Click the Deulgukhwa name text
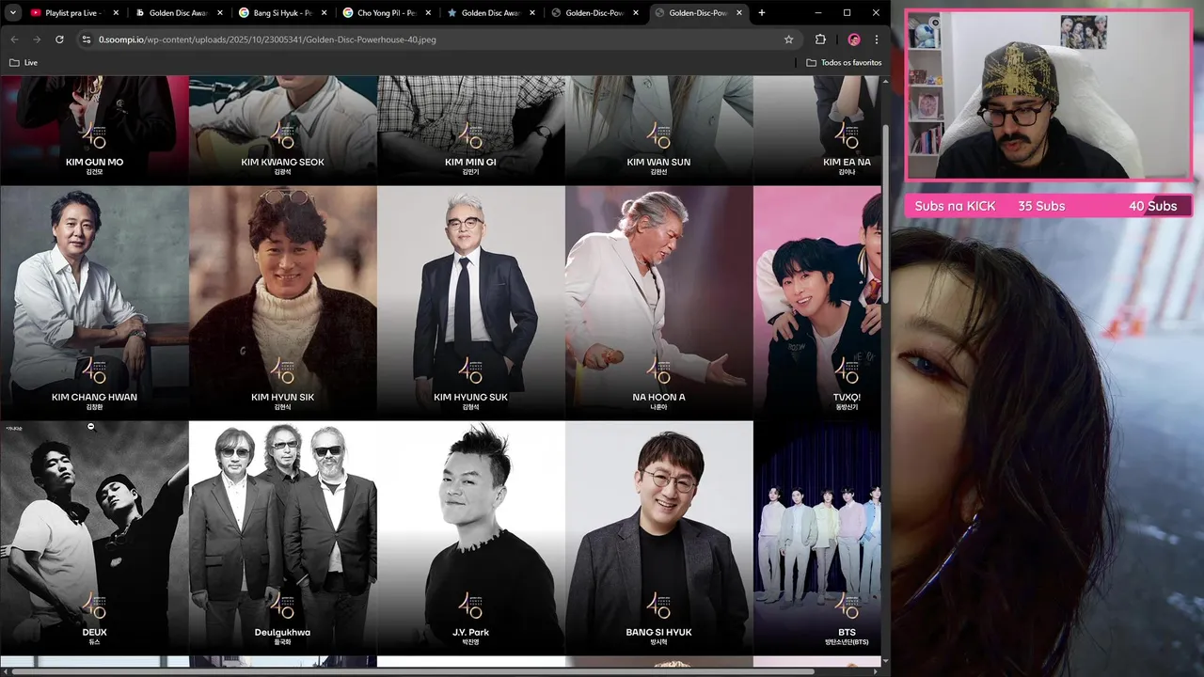1204x677 pixels. point(282,632)
